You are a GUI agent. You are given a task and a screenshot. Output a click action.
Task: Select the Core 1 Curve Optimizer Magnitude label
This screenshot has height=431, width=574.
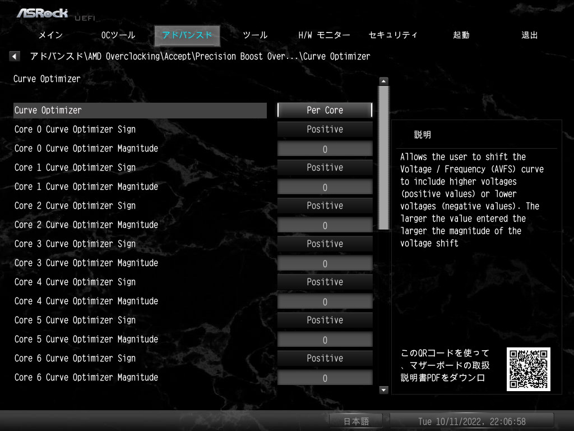pos(86,186)
